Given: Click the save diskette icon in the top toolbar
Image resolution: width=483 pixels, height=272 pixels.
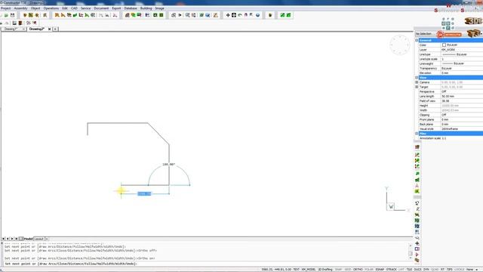Looking at the screenshot, I should point(12,15).
